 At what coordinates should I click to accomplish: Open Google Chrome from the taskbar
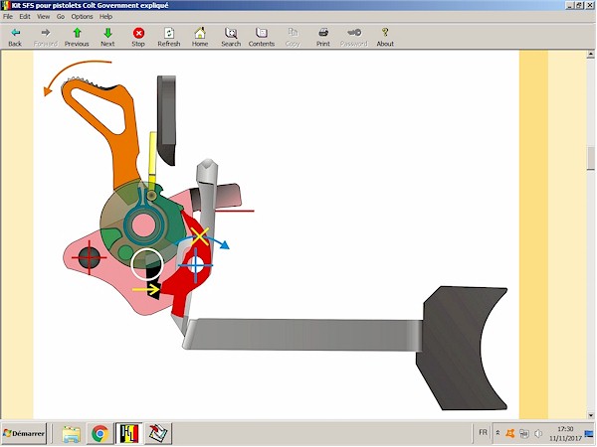99,434
